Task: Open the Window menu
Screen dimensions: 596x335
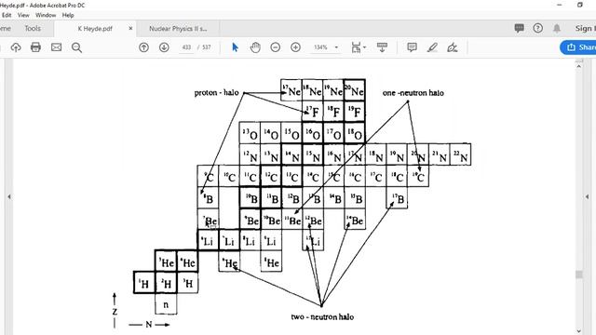Action: tap(46, 15)
